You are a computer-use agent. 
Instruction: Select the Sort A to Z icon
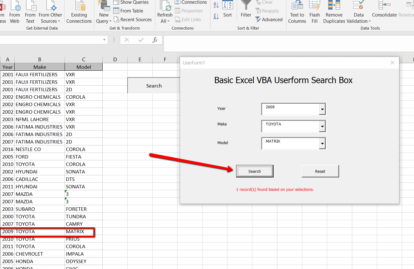click(x=216, y=5)
